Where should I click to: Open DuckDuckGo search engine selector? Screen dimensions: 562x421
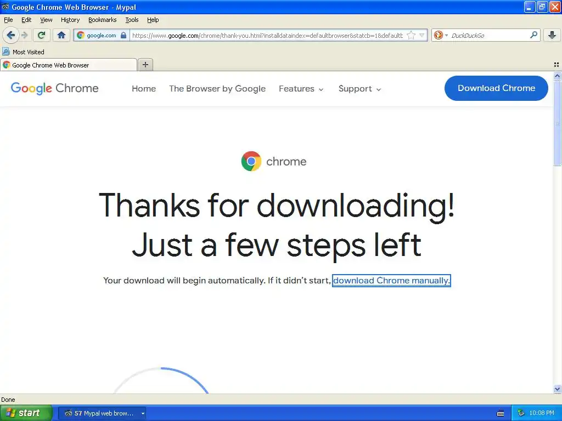(x=441, y=35)
